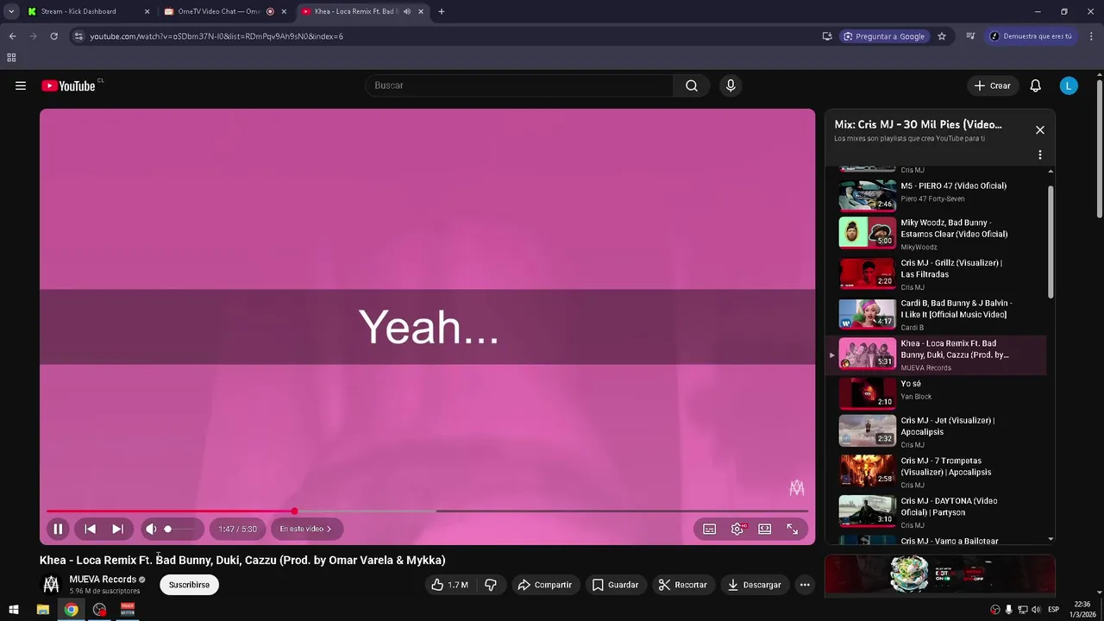This screenshot has width=1104, height=621.
Task: Click the Descargar download button
Action: [754, 585]
